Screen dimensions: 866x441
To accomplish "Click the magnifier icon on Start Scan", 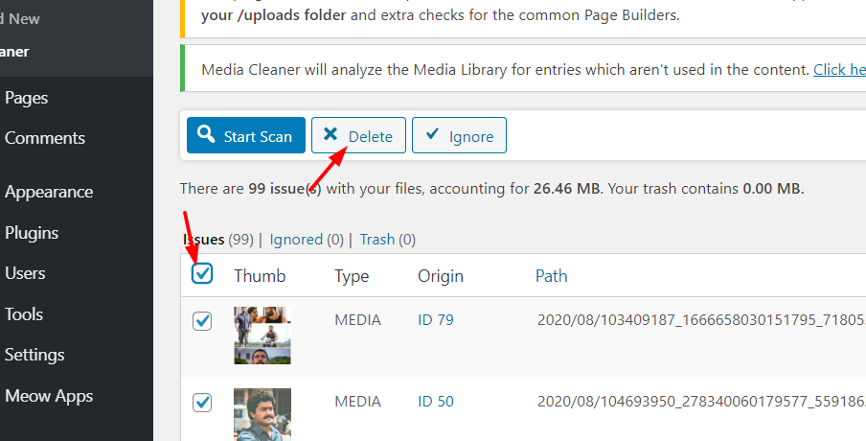I will [x=206, y=134].
